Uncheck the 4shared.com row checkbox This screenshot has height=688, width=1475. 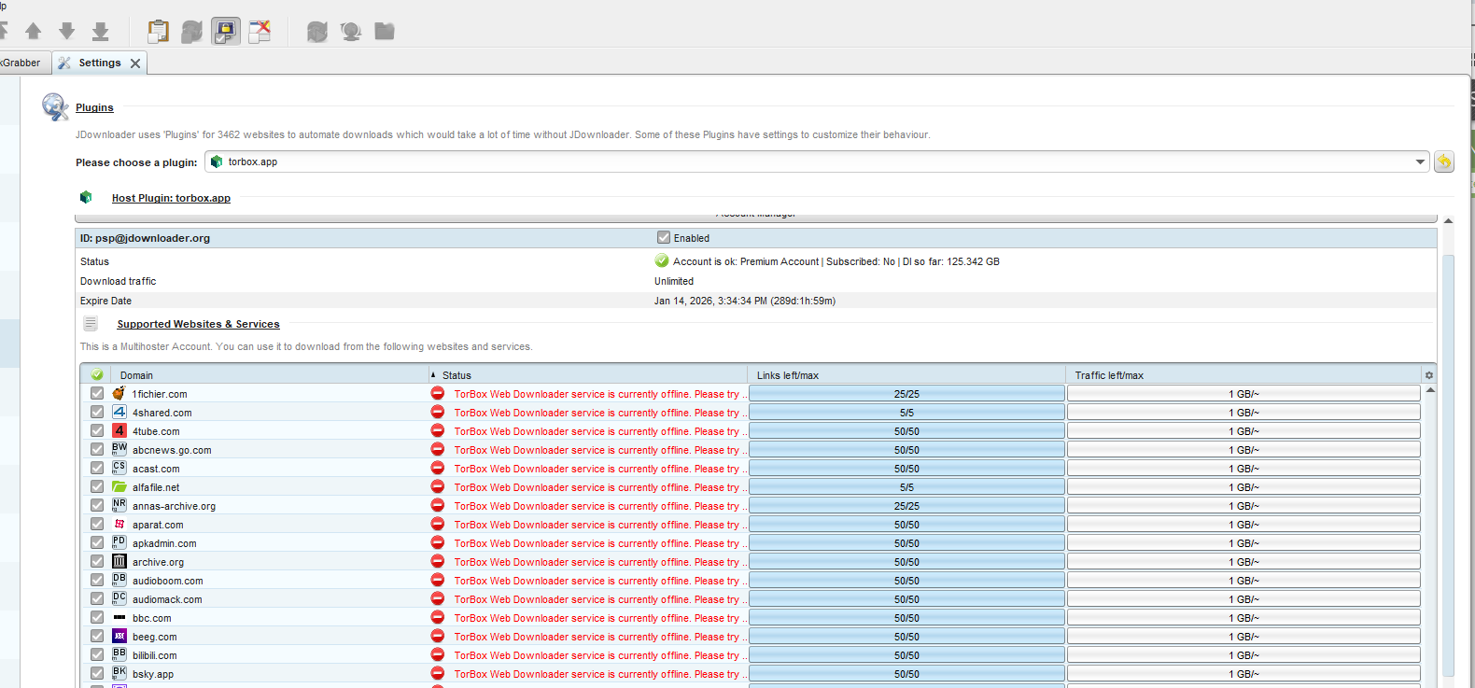[x=97, y=412]
